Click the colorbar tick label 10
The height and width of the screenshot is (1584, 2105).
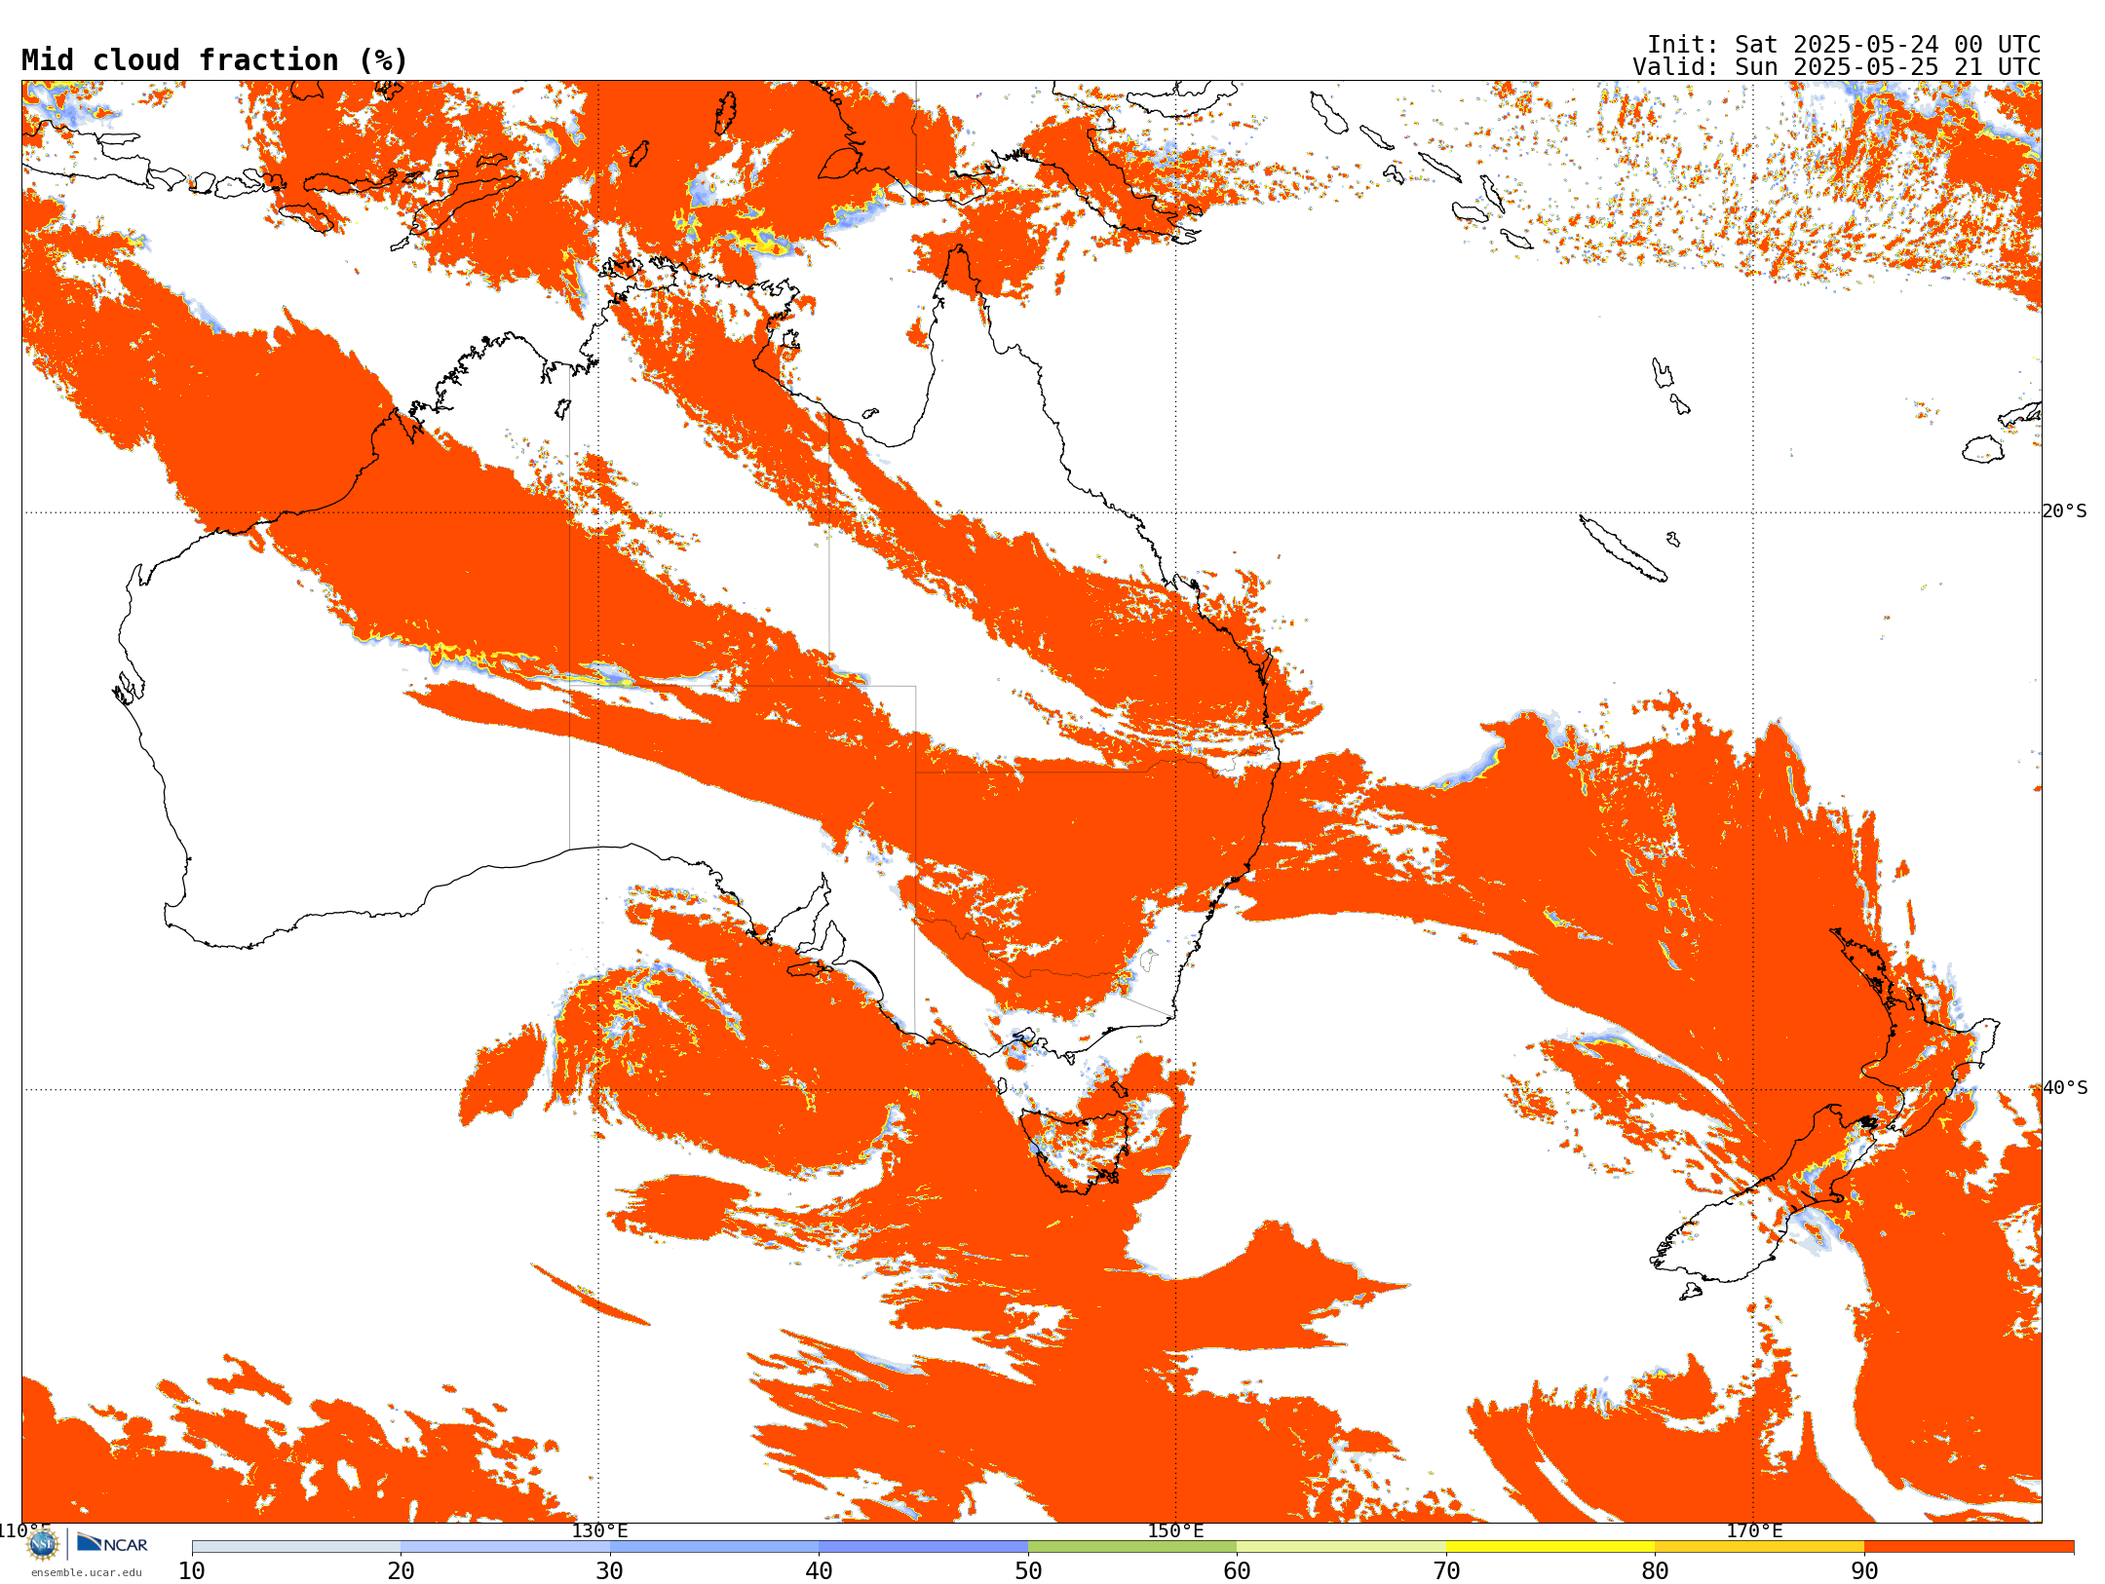(192, 1570)
